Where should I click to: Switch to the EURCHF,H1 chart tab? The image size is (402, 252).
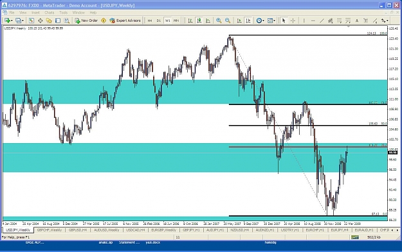(315, 230)
